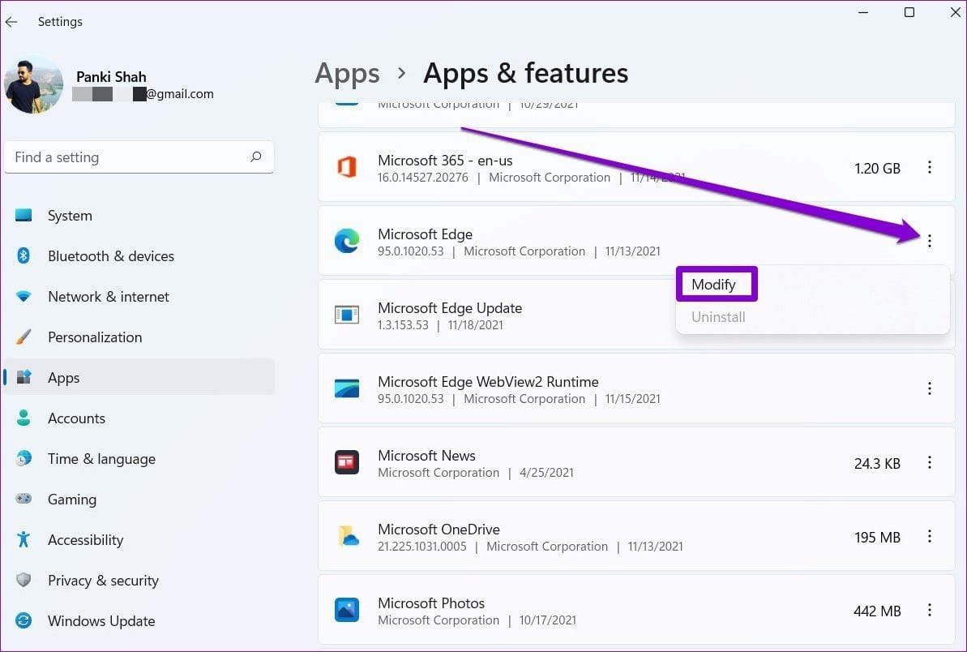Choose the greyed Uninstall menu entry
The height and width of the screenshot is (652, 967).
[718, 317]
